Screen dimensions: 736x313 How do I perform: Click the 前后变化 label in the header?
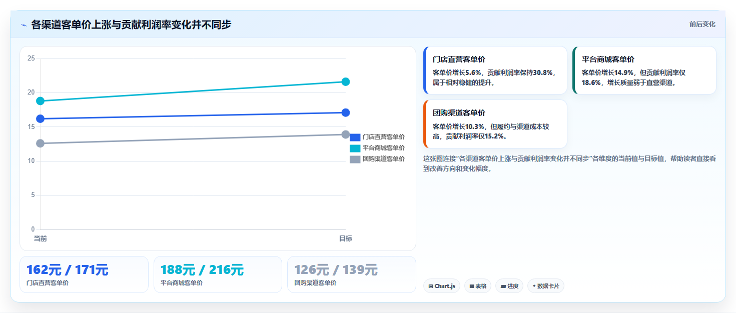coord(702,24)
